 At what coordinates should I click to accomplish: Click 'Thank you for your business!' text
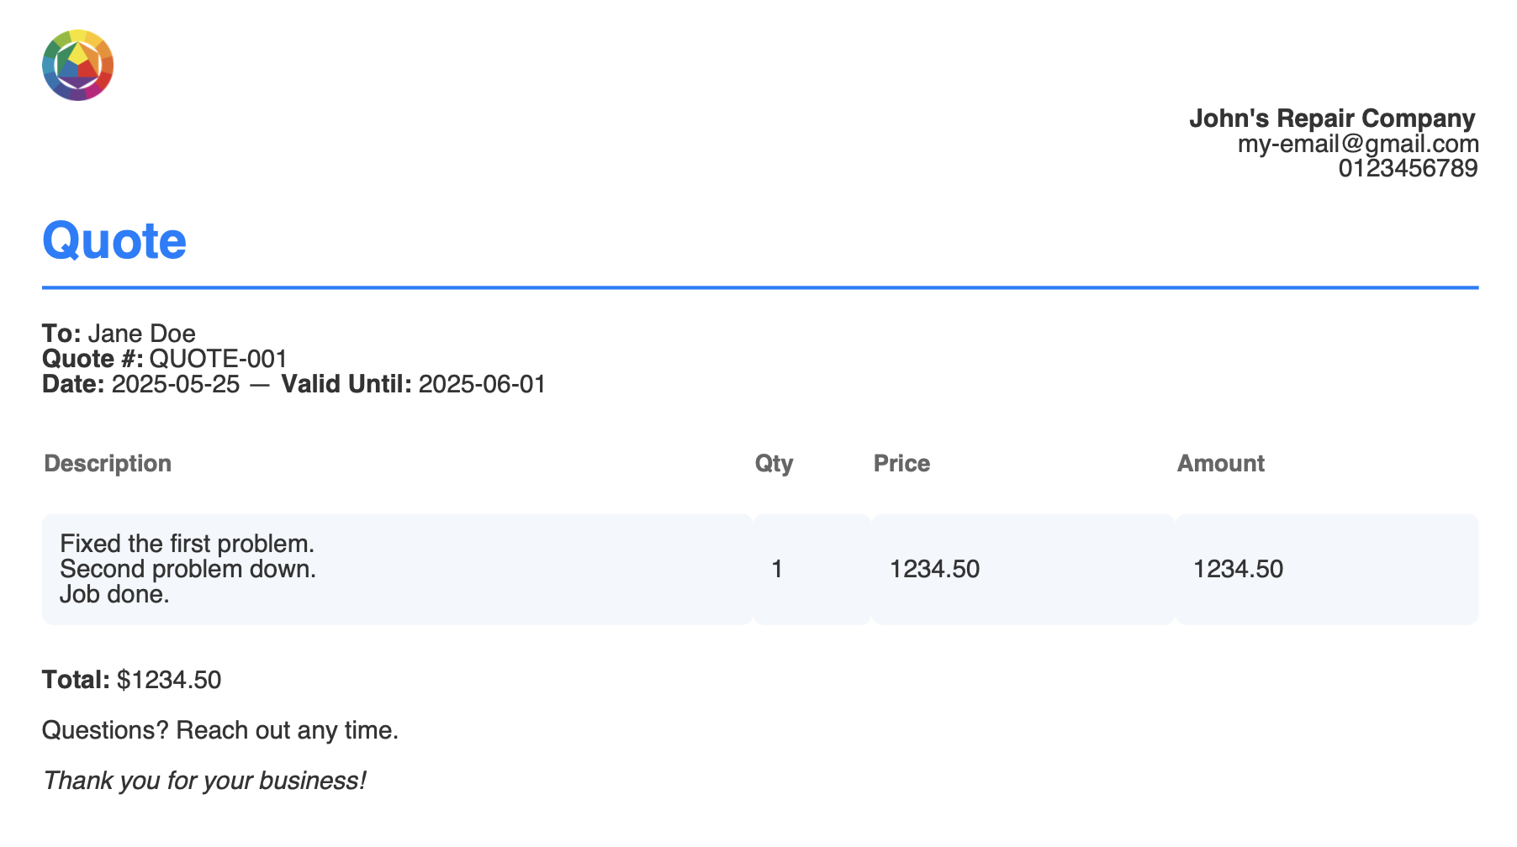(x=204, y=781)
